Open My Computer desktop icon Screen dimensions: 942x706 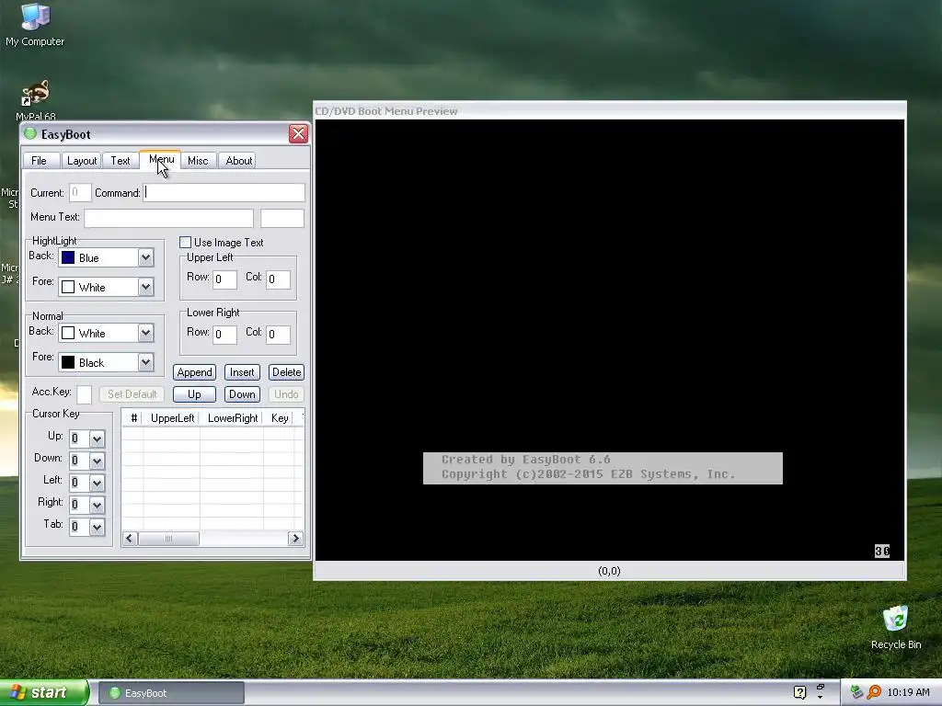click(x=35, y=24)
